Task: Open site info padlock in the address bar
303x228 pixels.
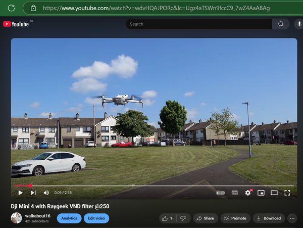Action: click(33, 8)
